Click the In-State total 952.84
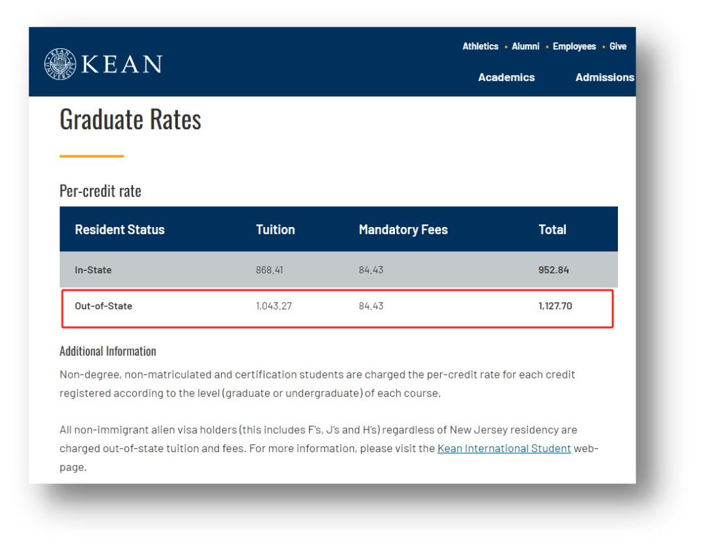Screen dimensions: 704x548 point(553,270)
